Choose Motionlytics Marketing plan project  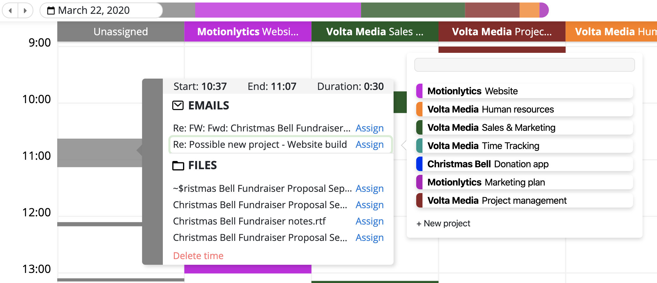[x=524, y=182]
